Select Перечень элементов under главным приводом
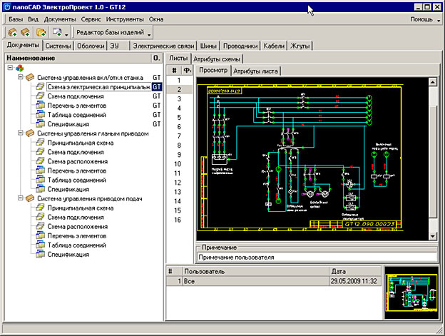The height and width of the screenshot is (336, 445). (x=77, y=170)
